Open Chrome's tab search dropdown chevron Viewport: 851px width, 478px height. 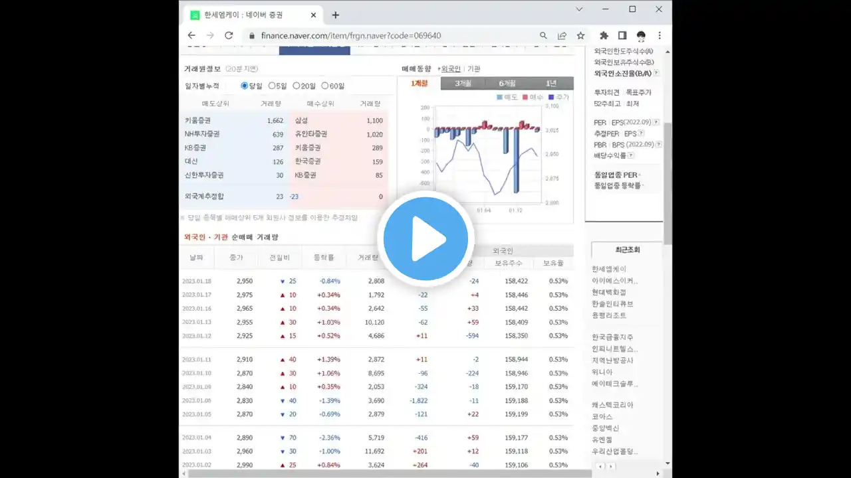click(579, 9)
